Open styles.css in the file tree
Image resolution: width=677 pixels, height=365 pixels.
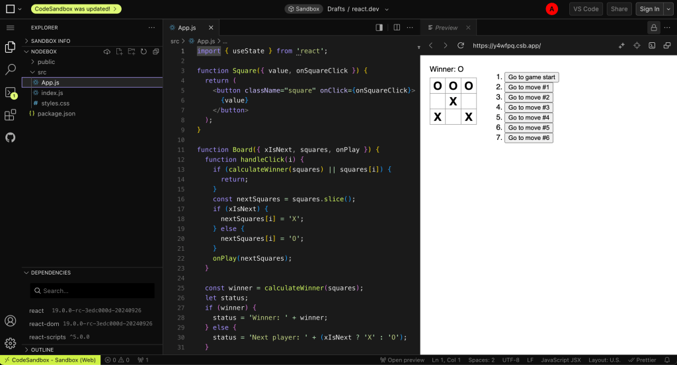pos(56,104)
